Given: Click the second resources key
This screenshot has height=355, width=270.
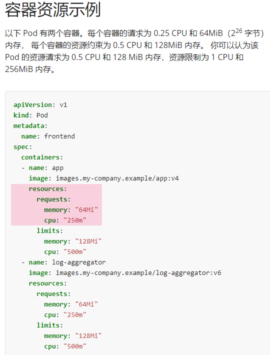Looking at the screenshot, I should pyautogui.click(x=46, y=283).
